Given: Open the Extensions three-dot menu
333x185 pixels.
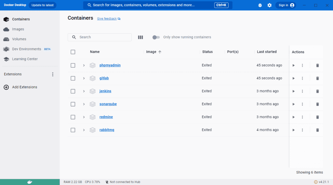Looking at the screenshot, I should click(x=53, y=74).
